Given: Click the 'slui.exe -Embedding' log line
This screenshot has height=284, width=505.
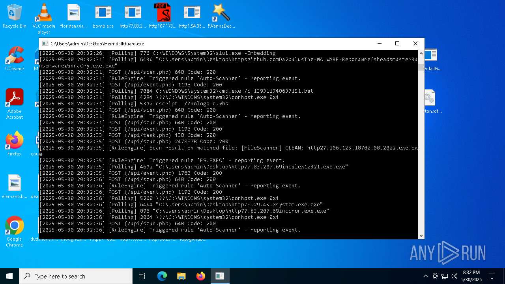Looking at the screenshot, I should point(157,53).
